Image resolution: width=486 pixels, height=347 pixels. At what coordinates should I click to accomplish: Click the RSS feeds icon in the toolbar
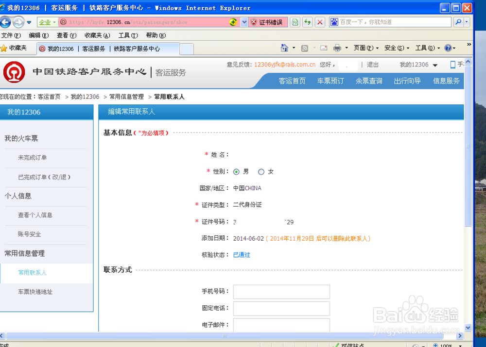coord(305,48)
